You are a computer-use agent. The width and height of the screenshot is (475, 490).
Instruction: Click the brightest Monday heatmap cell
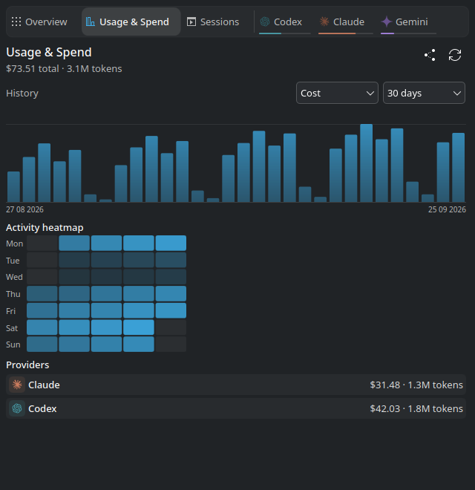[x=171, y=243]
